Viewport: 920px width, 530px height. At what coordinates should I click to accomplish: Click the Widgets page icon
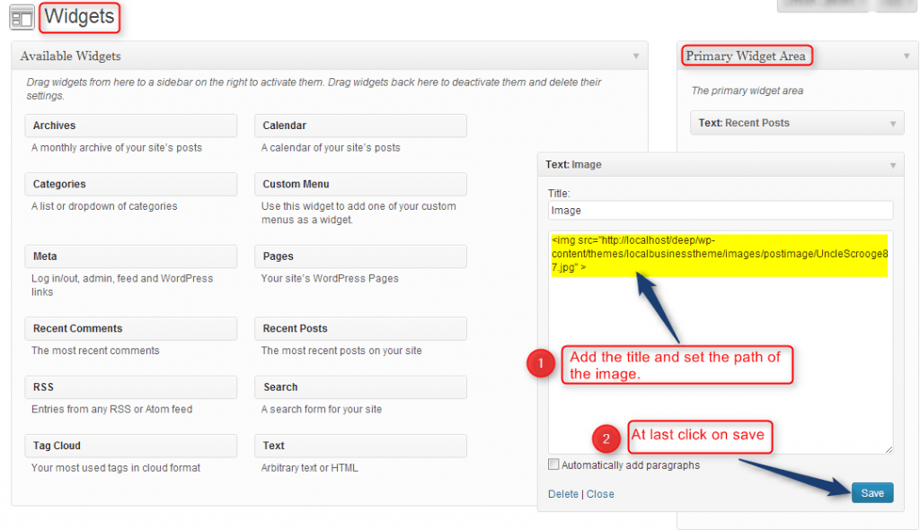click(x=21, y=16)
